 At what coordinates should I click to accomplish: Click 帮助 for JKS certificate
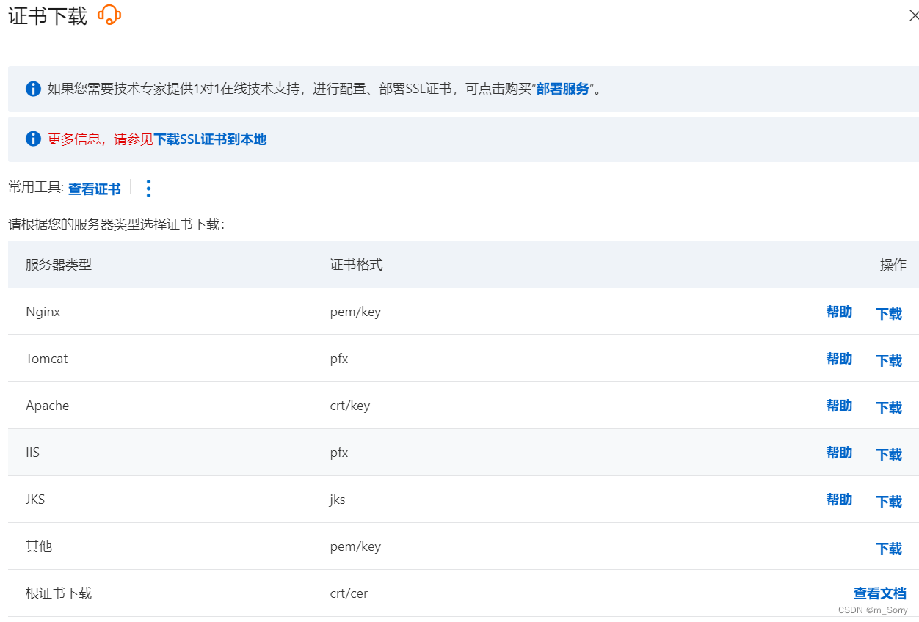[x=839, y=499]
